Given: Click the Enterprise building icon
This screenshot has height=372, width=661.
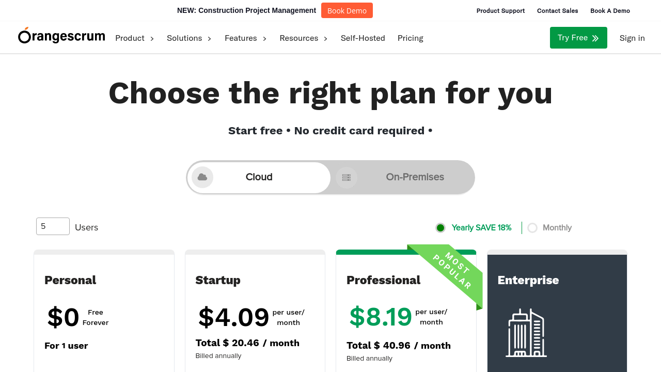Looking at the screenshot, I should coord(526,333).
